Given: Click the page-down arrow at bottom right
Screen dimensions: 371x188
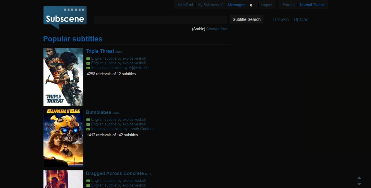Looking at the screenshot, I should 359,184.
